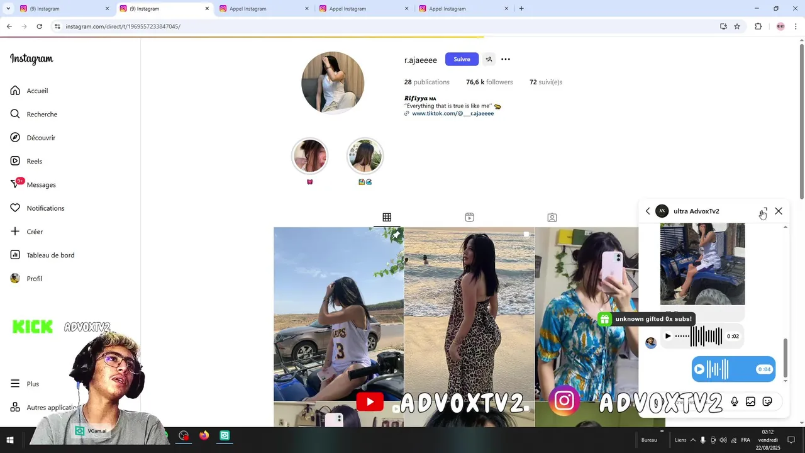Open a new browser tab
Viewport: 805px width, 453px height.
coord(521,9)
